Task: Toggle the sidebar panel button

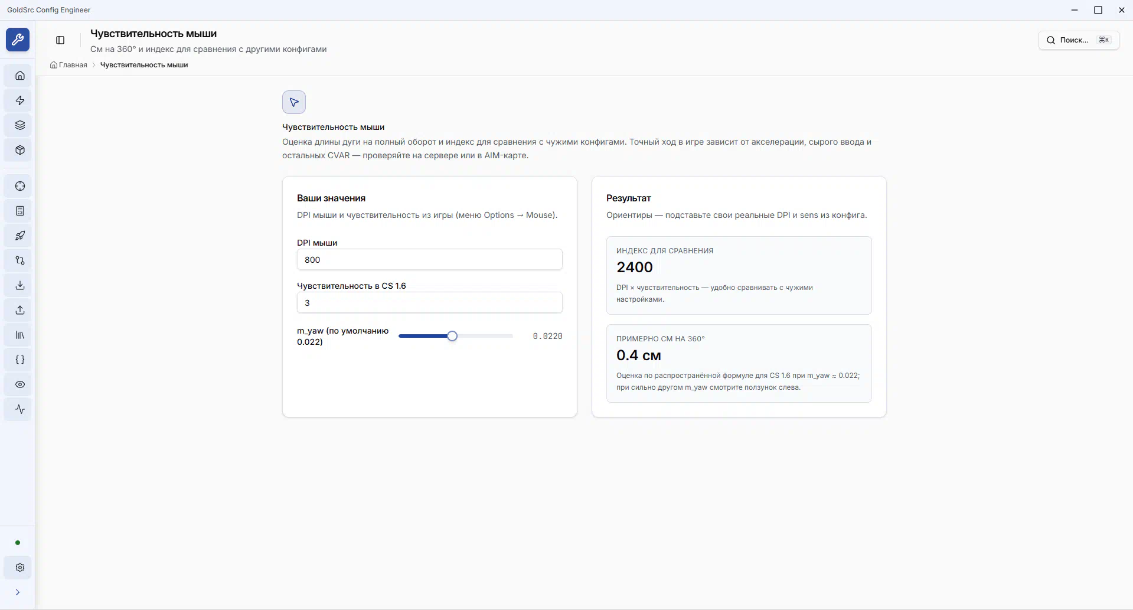Action: (60, 40)
